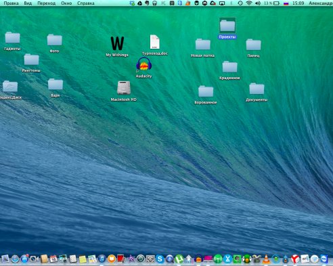Screen dimensions: 333x266
Task: Open Reminders list in the Dock
Action: [73, 259]
